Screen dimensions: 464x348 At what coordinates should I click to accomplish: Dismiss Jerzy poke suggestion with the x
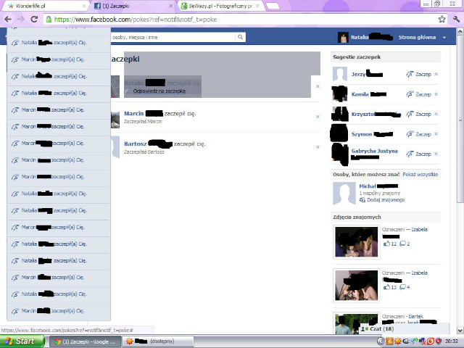tap(436, 74)
